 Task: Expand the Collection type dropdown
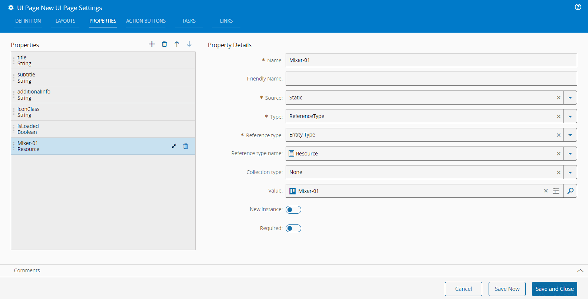coord(570,172)
